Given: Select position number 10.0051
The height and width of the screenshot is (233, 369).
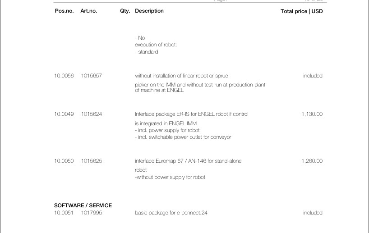Looking at the screenshot, I should point(64,213).
